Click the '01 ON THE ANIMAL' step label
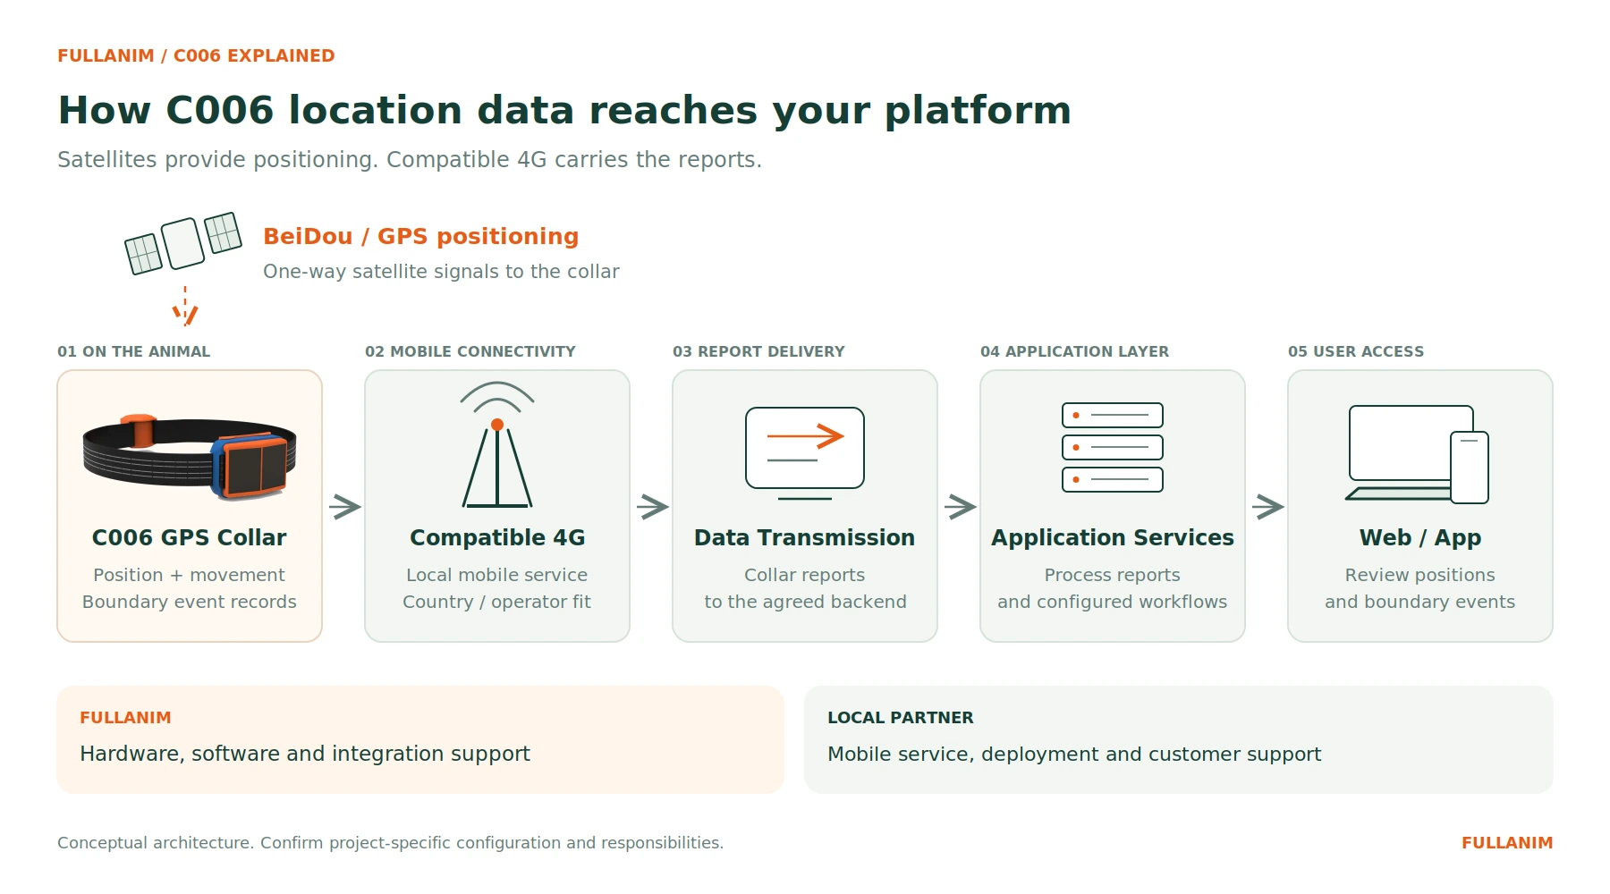The height and width of the screenshot is (894, 1610). (134, 351)
